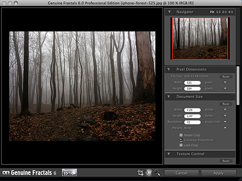
Task: Click the File Size 606.01 KB text
Action: point(189,76)
